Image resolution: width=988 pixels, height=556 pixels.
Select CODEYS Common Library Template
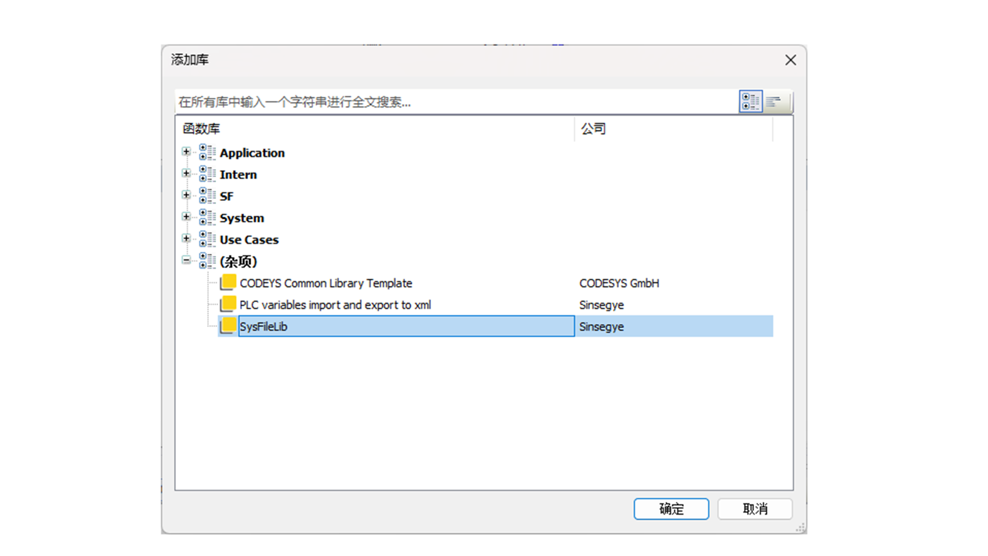326,283
